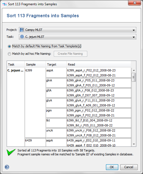
Task: Select Match by ad hoc File Naming
Action: [x=9, y=54]
